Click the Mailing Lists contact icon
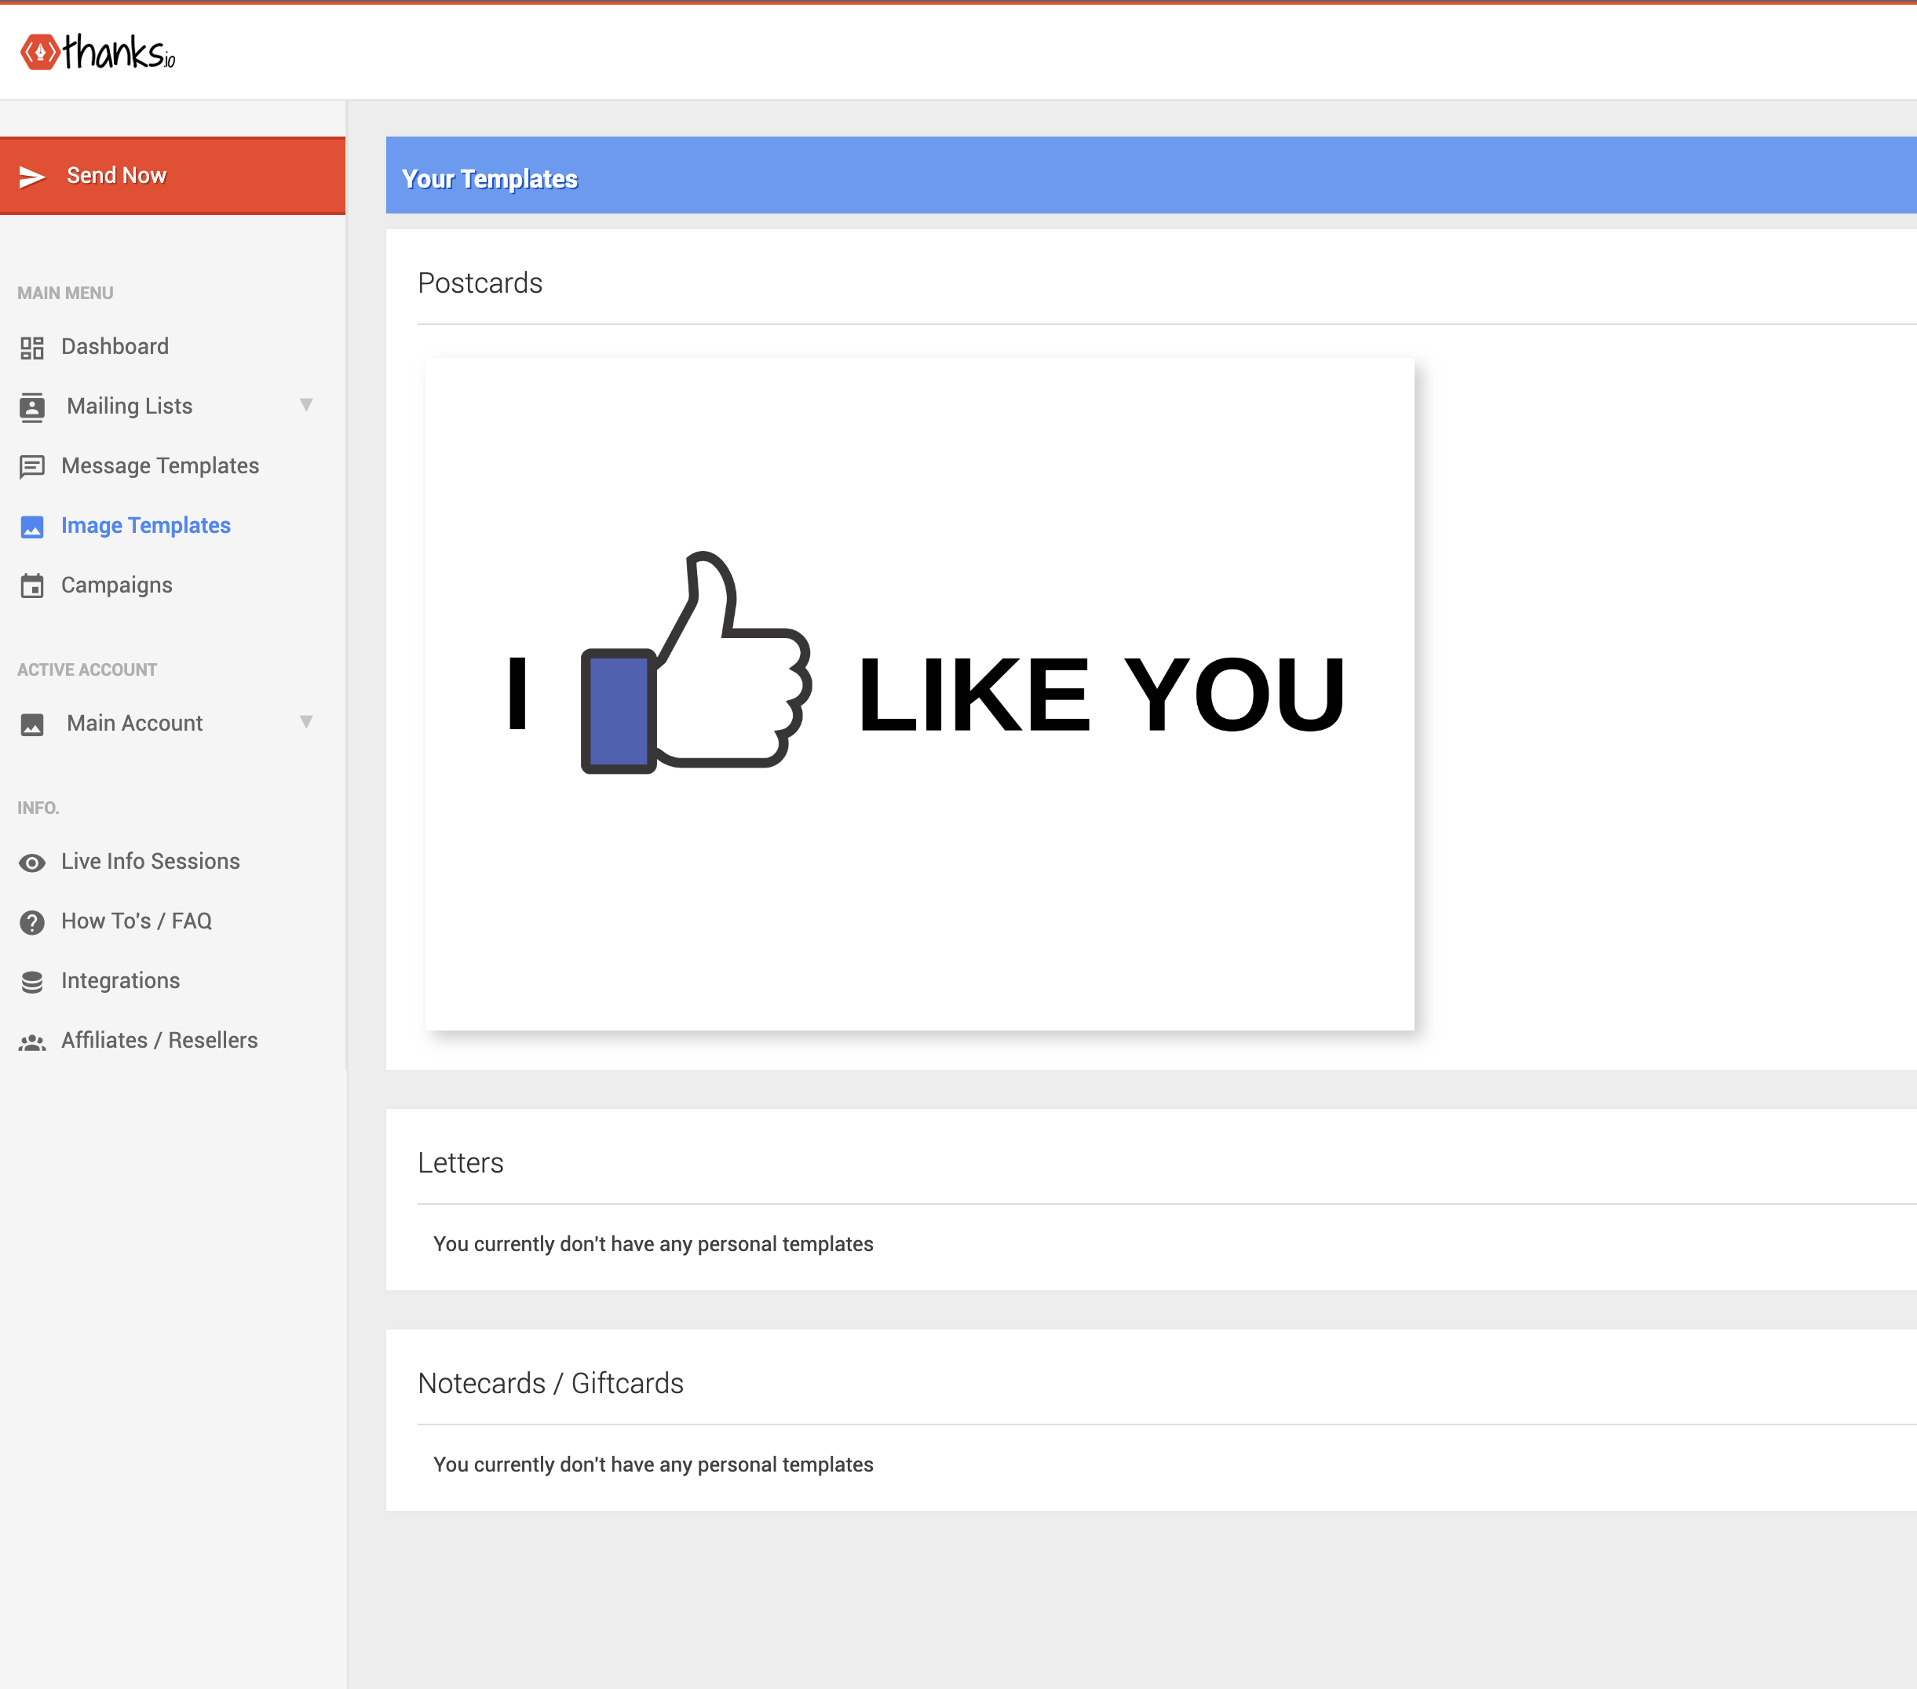The height and width of the screenshot is (1689, 1917). click(32, 407)
